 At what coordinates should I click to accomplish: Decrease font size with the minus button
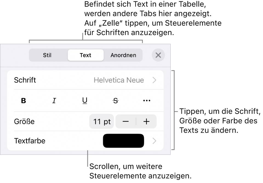point(126,121)
